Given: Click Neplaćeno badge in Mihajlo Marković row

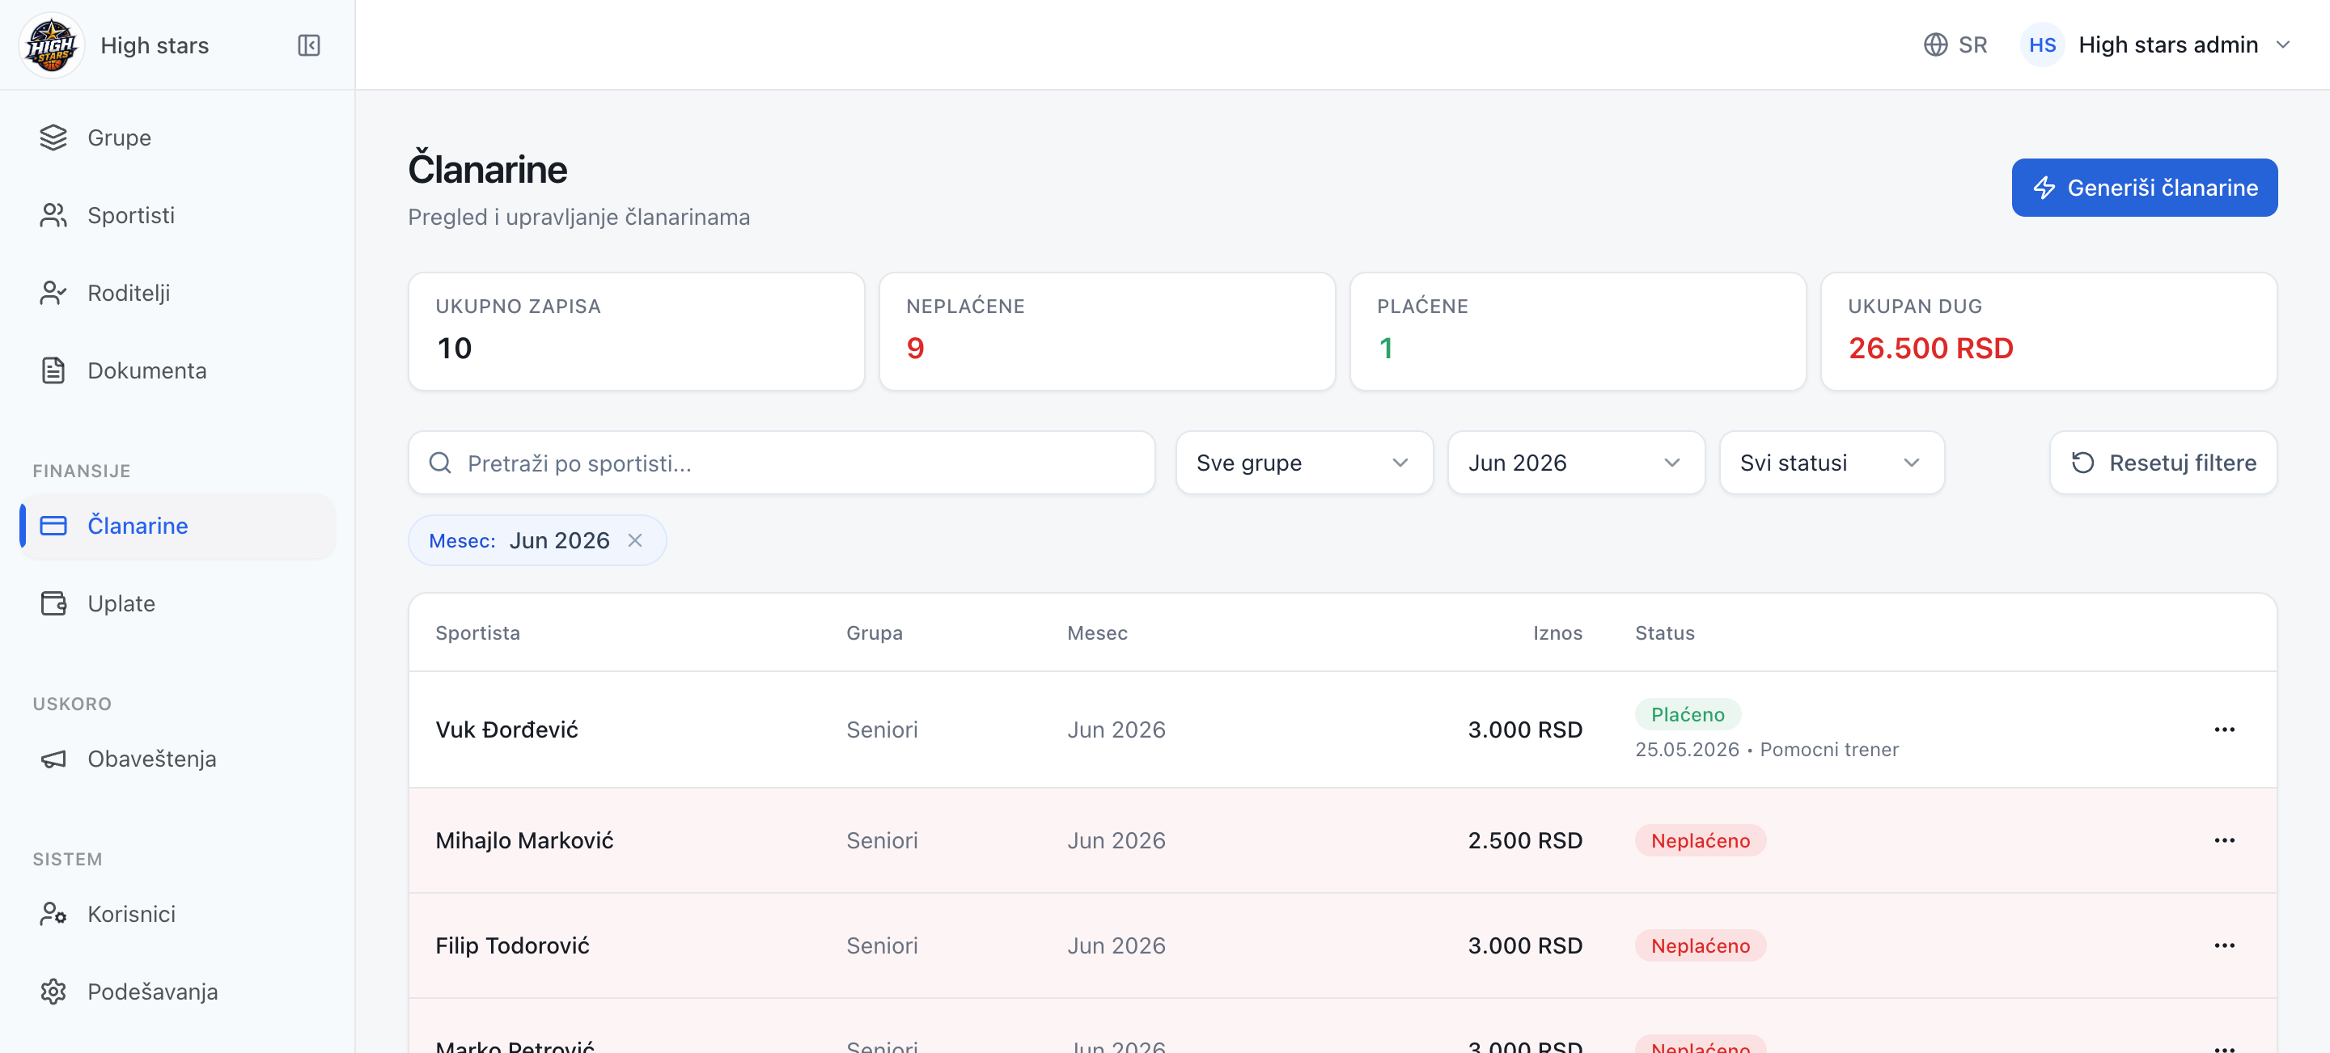Looking at the screenshot, I should coord(1701,841).
